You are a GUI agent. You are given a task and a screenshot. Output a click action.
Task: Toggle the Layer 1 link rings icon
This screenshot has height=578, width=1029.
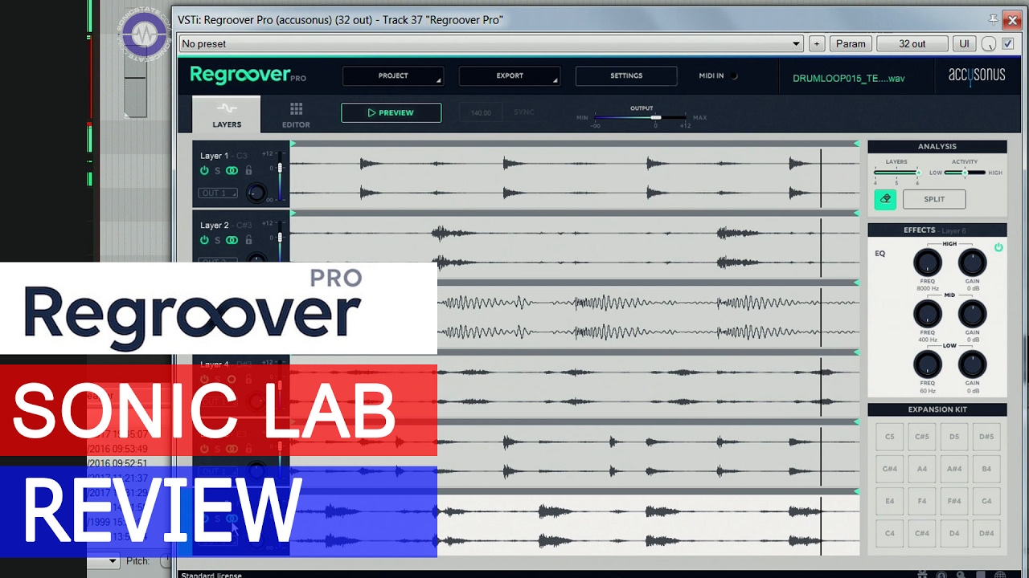point(232,171)
